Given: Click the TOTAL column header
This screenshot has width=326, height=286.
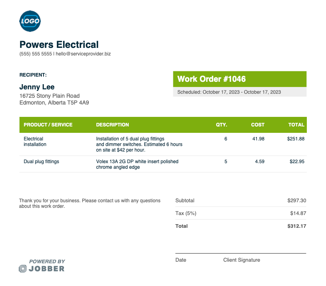Looking at the screenshot, I should 296,125.
